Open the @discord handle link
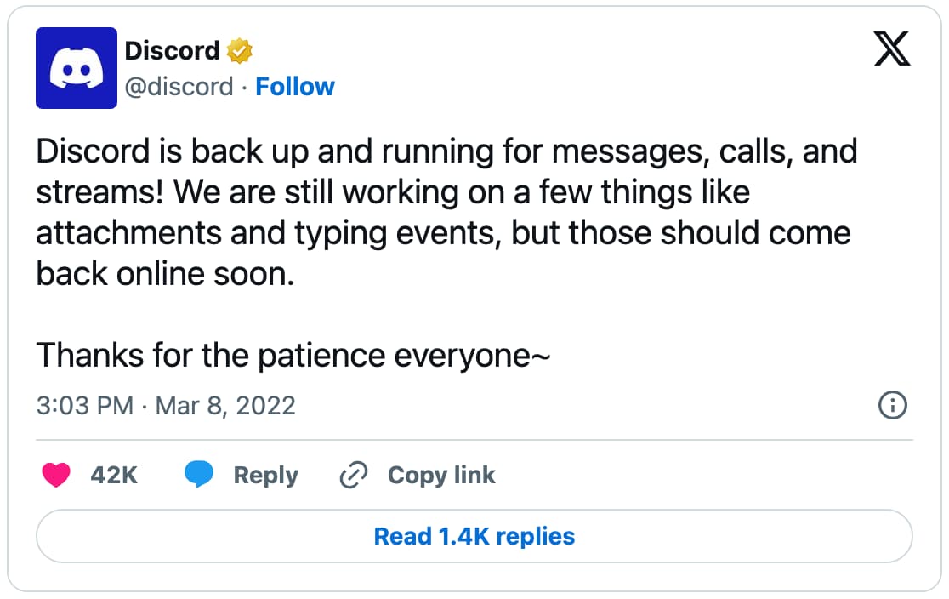949x599 pixels. pyautogui.click(x=179, y=87)
